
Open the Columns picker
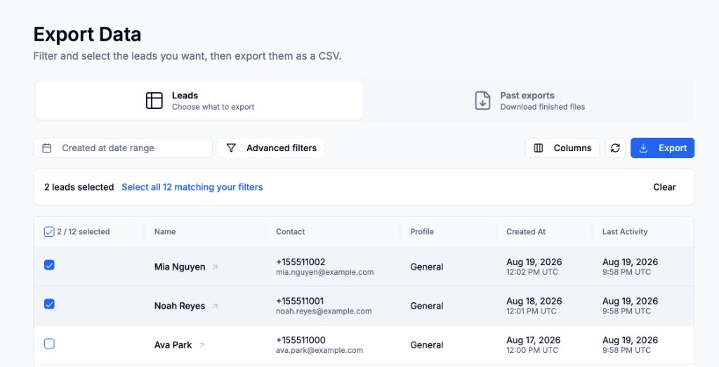point(562,148)
